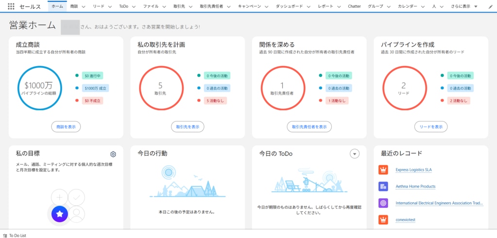Screen dimensions: 497x238
Task: Open the グループ tab
Action: [x=375, y=6]
